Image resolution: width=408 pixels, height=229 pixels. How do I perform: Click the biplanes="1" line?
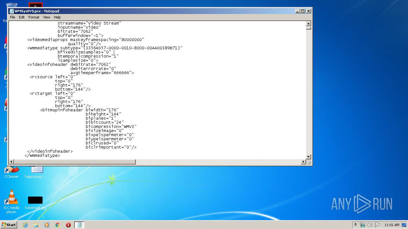(x=101, y=118)
